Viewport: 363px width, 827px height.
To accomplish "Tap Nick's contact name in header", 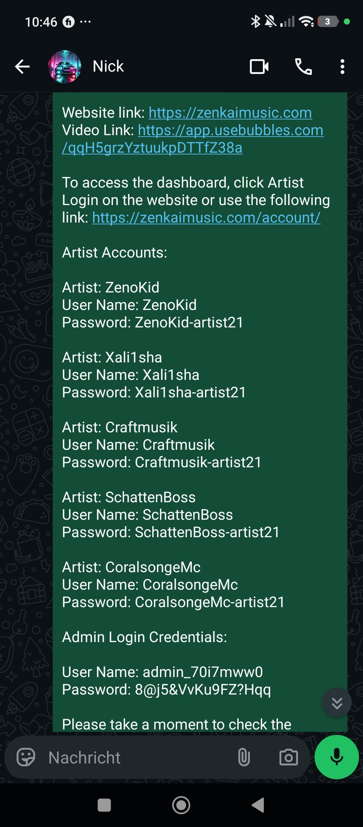I will click(x=108, y=67).
